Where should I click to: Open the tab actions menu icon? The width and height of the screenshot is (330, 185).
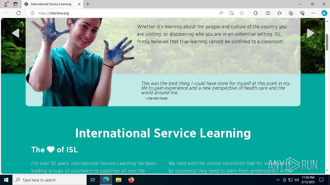(15, 4)
